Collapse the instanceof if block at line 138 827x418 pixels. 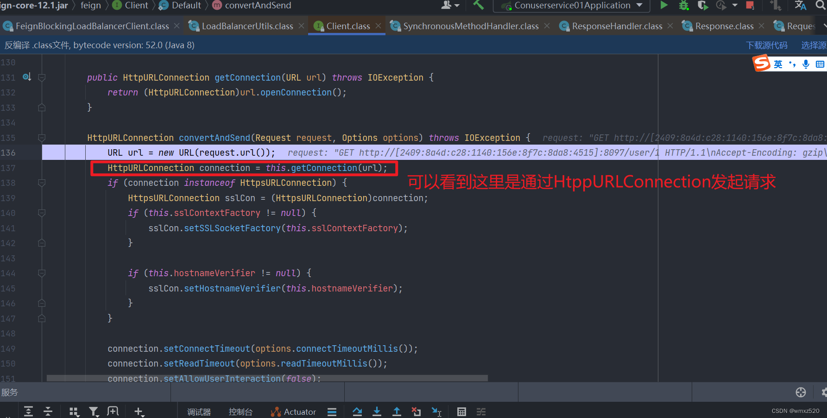42,183
